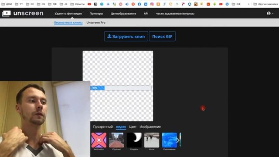Click the brown square Z bookmark icon
Image resolution: width=279 pixels, height=157 pixels.
196,4
